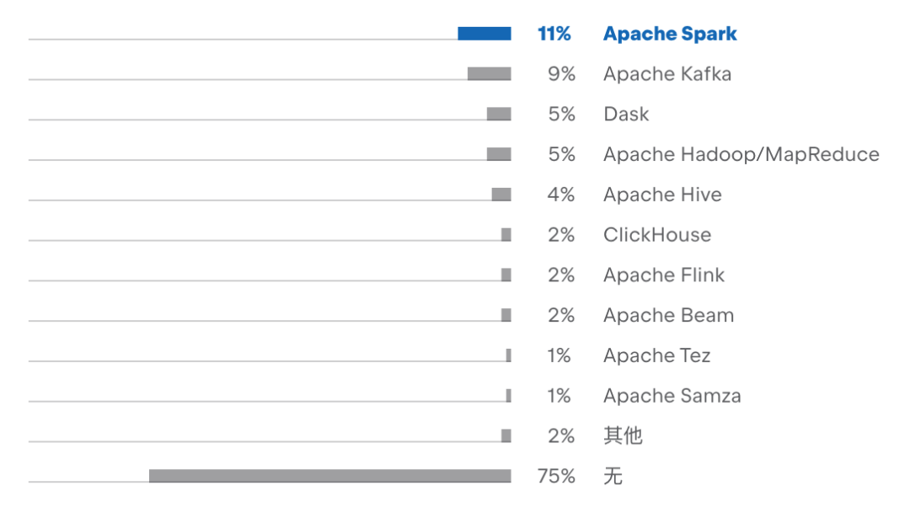Select the Apache Beam label
The image size is (910, 518).
click(668, 316)
